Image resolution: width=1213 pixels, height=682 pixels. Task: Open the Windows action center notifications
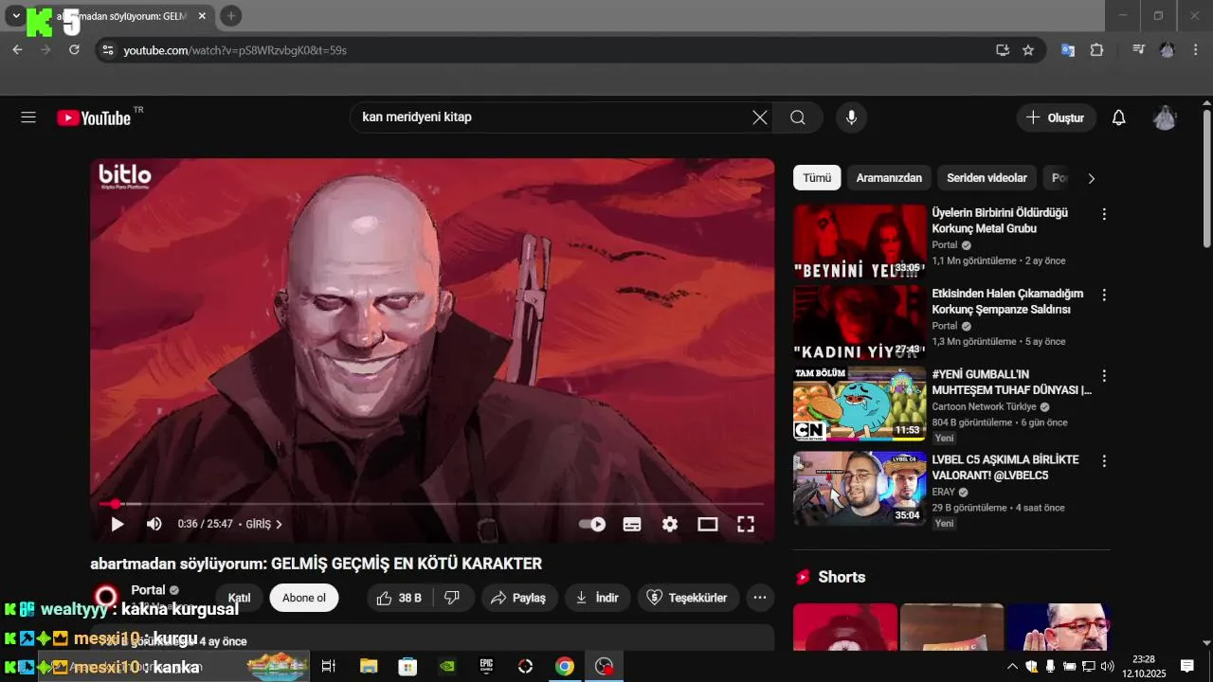pos(1186,667)
